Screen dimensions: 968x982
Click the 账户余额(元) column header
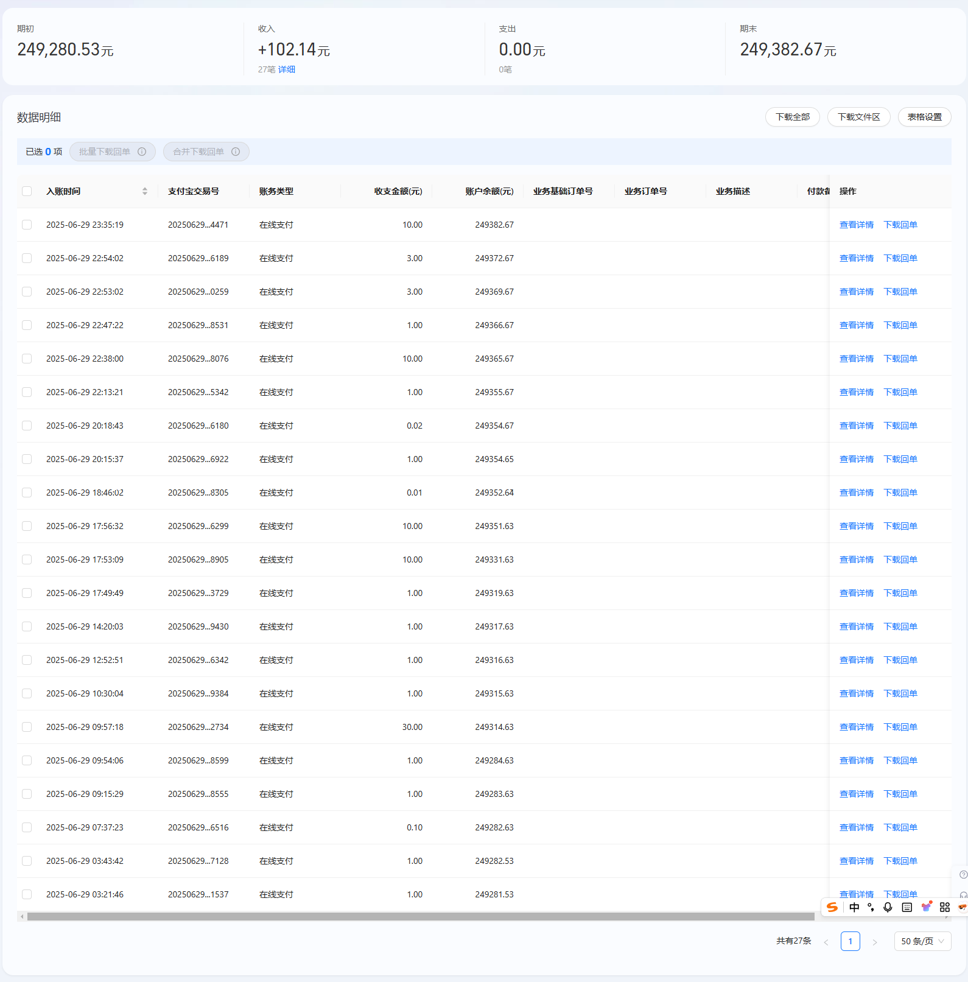click(489, 191)
